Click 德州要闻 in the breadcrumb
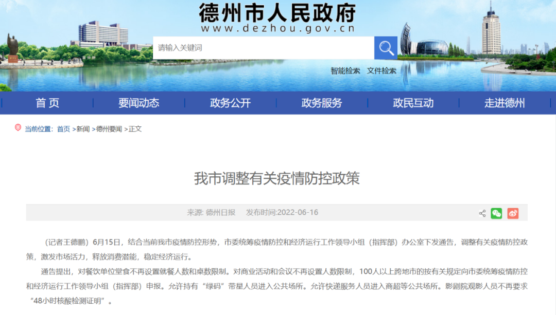Viewport: 556px width, 315px height. [x=109, y=128]
